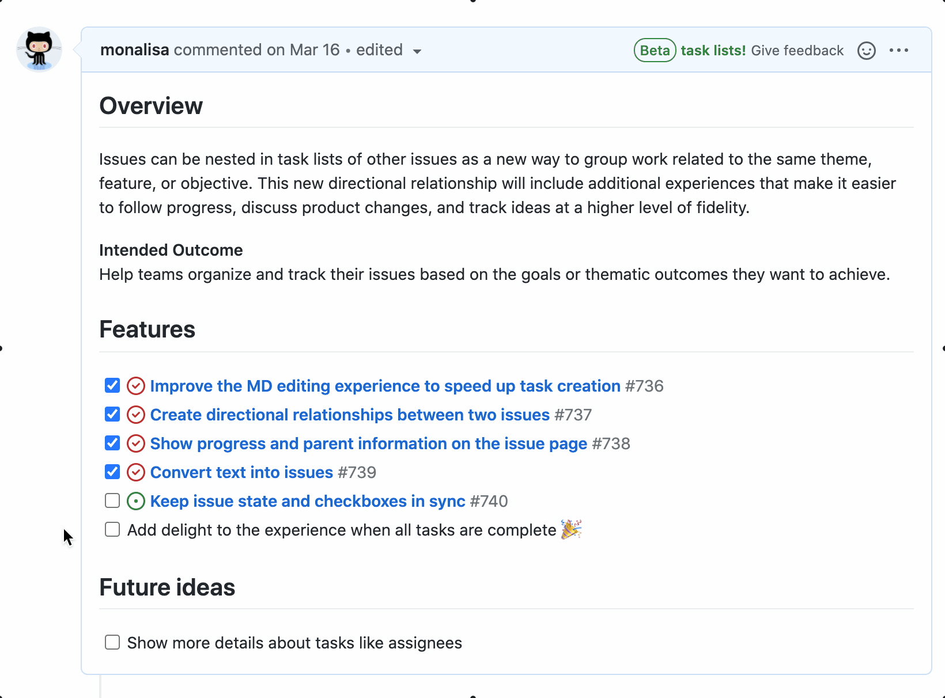This screenshot has width=945, height=698.
Task: Click closed status icon for issue #739
Action: tap(136, 472)
